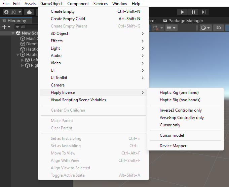Select the Haply Inverse menu entry
Viewport: 229px width, 187px height.
click(93, 92)
